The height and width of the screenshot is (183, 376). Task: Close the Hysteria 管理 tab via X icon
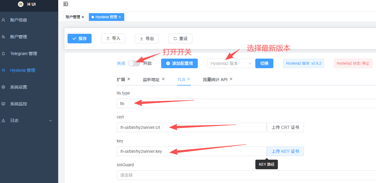[120, 17]
